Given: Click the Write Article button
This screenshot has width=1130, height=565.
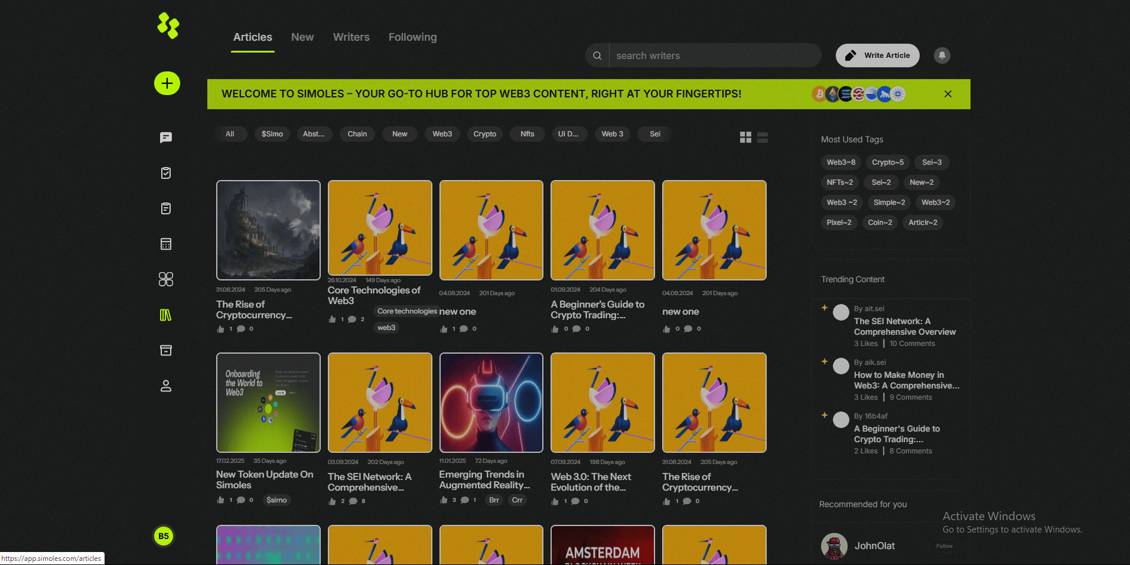Looking at the screenshot, I should coord(877,55).
